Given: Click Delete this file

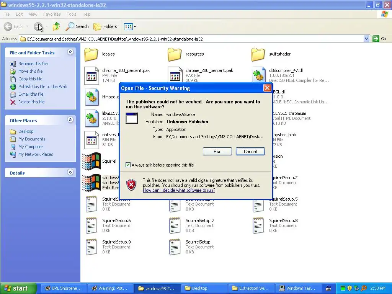Looking at the screenshot, I should 31,102.
